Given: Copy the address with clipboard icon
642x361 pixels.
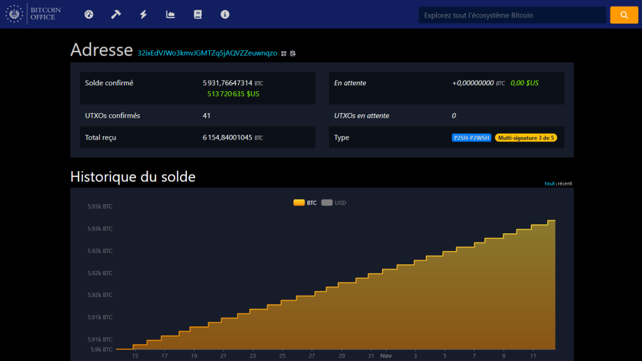Looking at the screenshot, I should coord(293,53).
